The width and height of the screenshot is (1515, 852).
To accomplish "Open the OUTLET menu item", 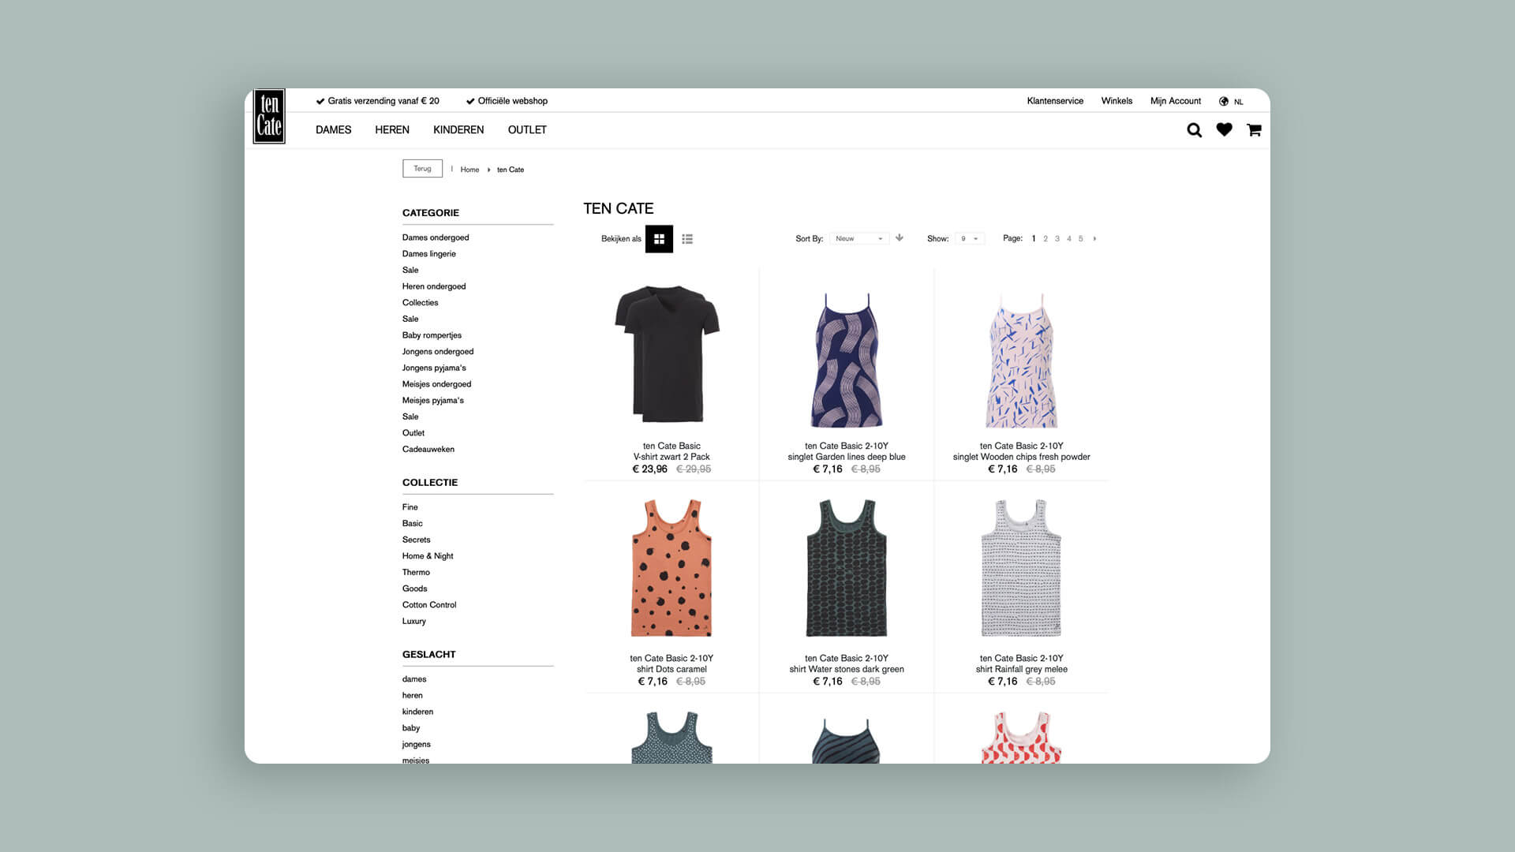I will (527, 130).
